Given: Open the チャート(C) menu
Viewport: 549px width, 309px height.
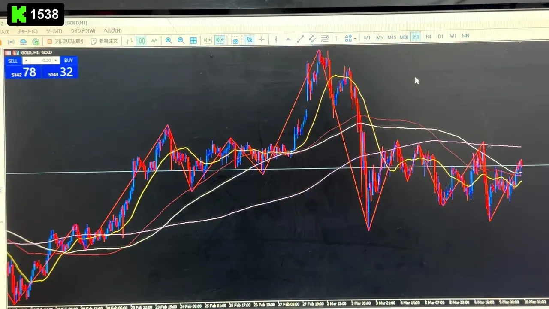Looking at the screenshot, I should click(27, 32).
